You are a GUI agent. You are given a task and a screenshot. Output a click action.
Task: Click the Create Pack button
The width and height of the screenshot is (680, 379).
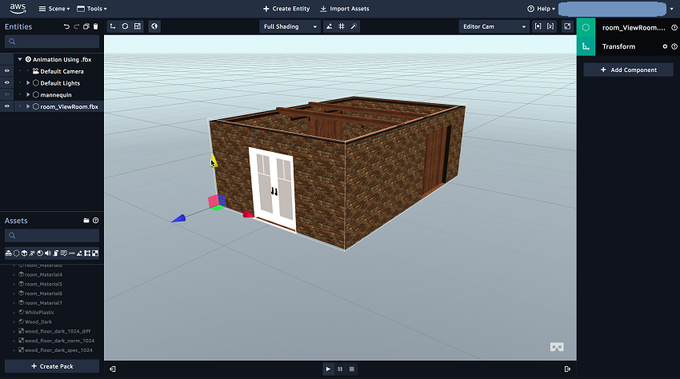pyautogui.click(x=51, y=366)
